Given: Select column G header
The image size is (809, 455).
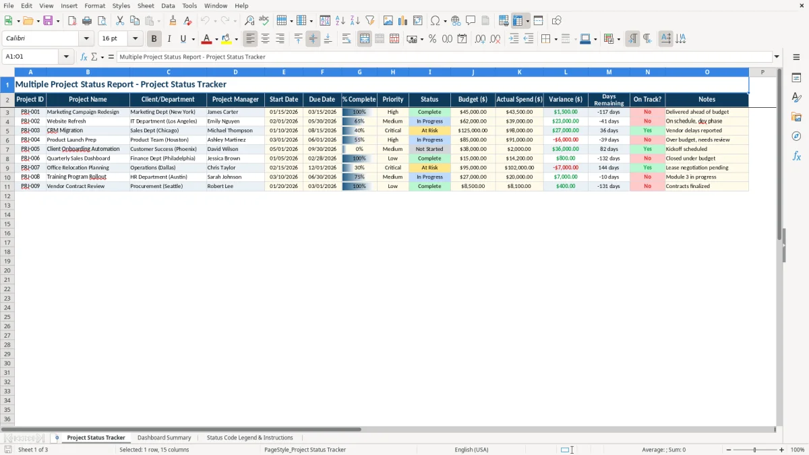Looking at the screenshot, I should coord(359,71).
